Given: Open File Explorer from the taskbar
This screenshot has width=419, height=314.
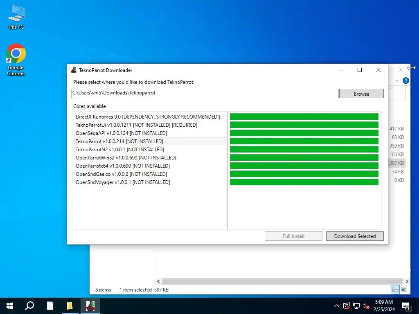Looking at the screenshot, I should (70, 306).
